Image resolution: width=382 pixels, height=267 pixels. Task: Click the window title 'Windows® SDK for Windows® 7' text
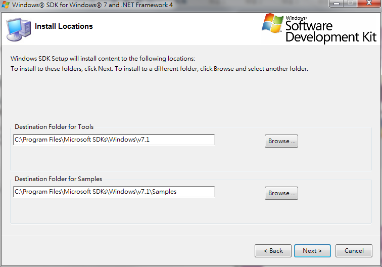92,5
